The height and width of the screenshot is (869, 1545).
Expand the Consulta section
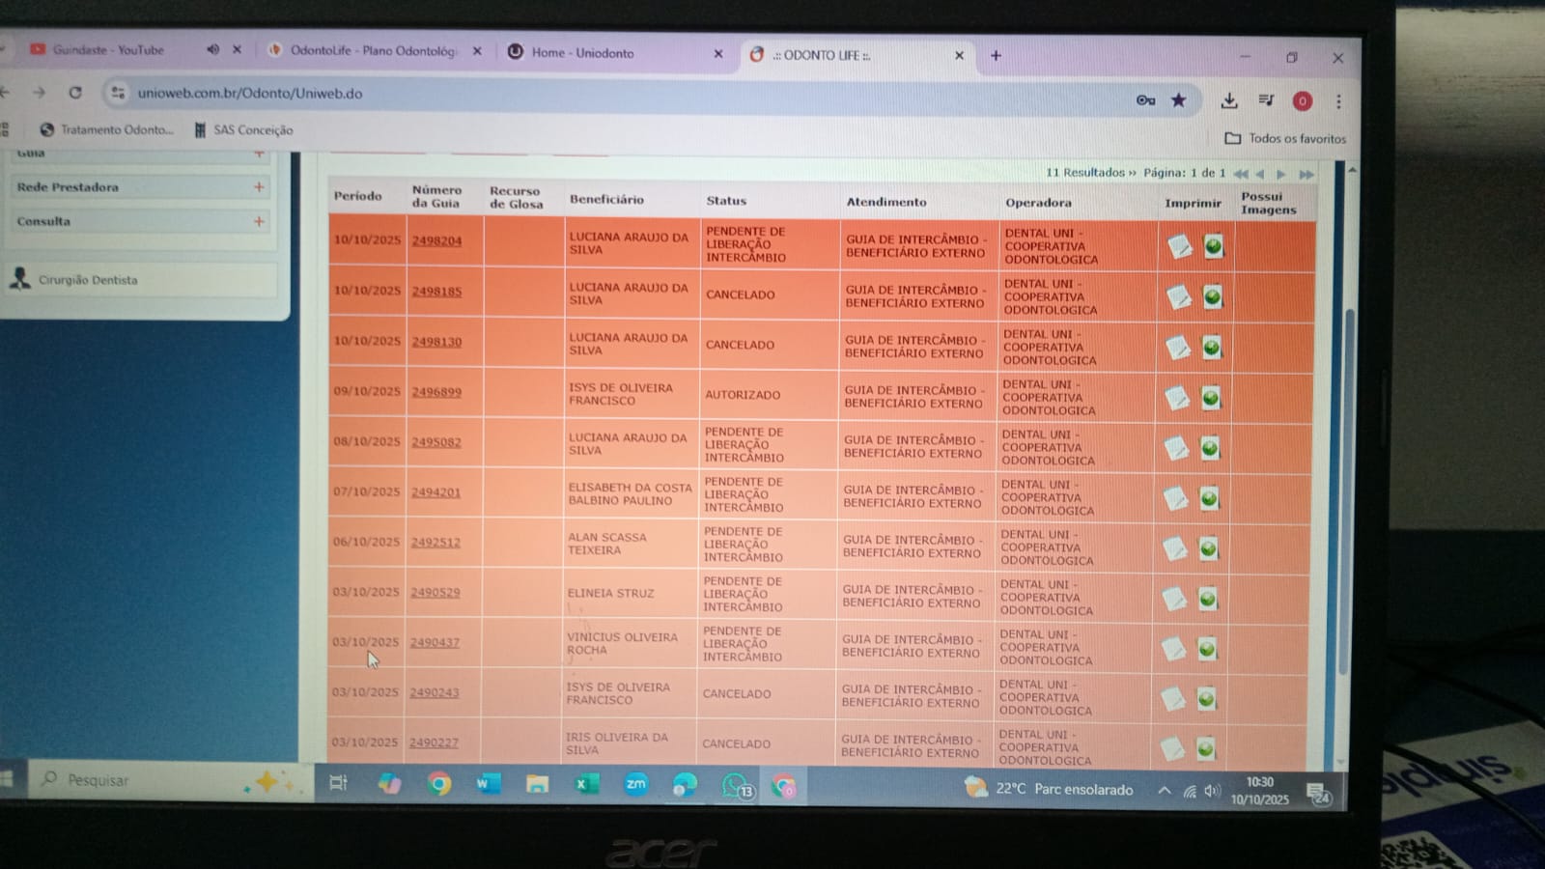(259, 221)
